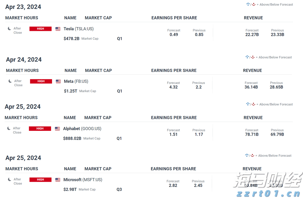Click the moon icon next to Microsoft's After Close
Screen dimensions: 303x198
click(x=9, y=180)
